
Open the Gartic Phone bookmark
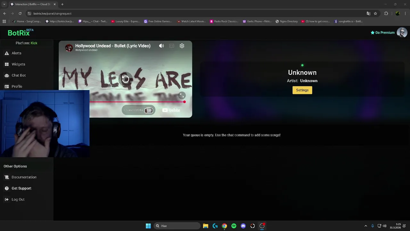tap(257, 21)
